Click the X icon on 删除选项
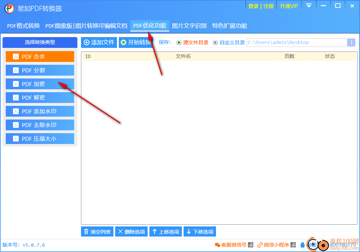Screen dimensions: 360x252 [120, 231]
